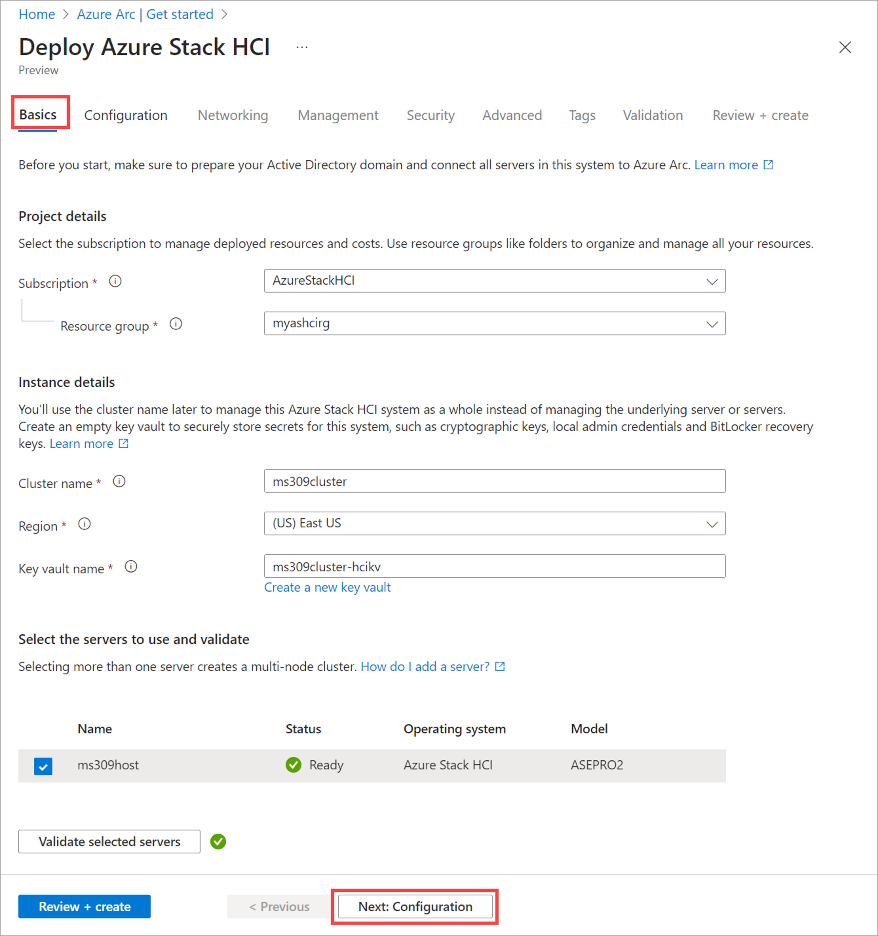This screenshot has height=936, width=878.
Task: Click the Cluster name info icon
Action: click(x=120, y=482)
